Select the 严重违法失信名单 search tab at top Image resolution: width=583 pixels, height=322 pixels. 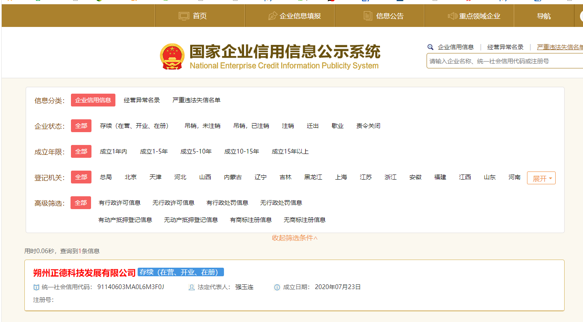pos(560,47)
